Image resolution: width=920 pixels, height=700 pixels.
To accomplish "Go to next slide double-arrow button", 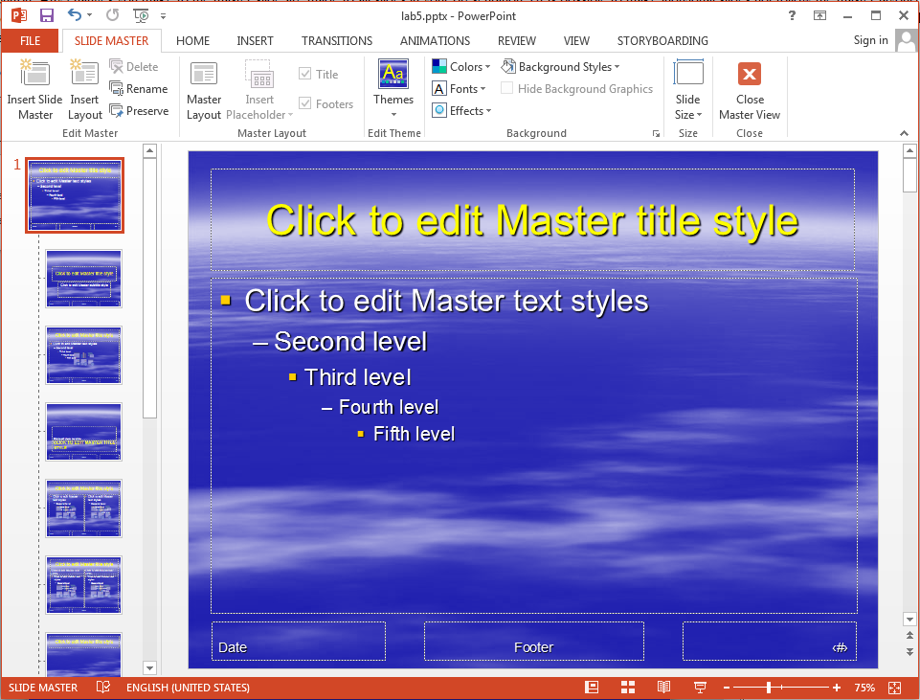I will (x=909, y=651).
